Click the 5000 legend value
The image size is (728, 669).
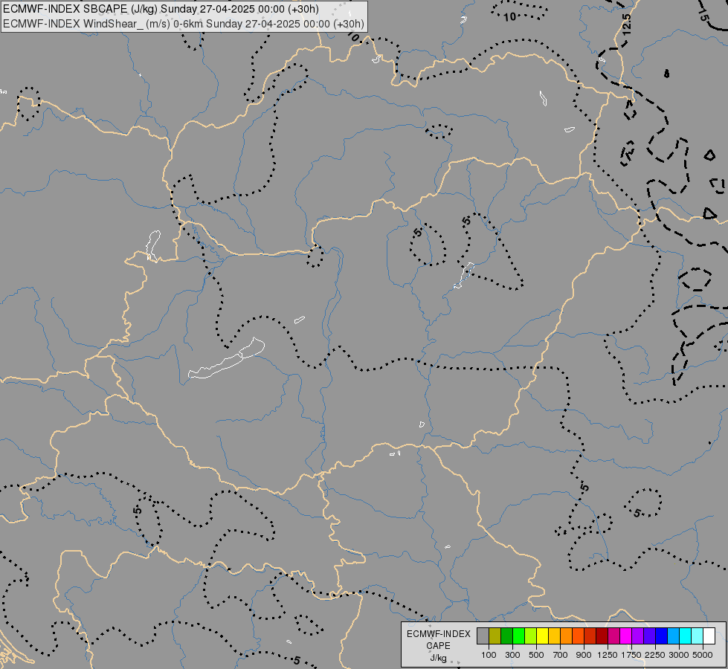(x=703, y=655)
